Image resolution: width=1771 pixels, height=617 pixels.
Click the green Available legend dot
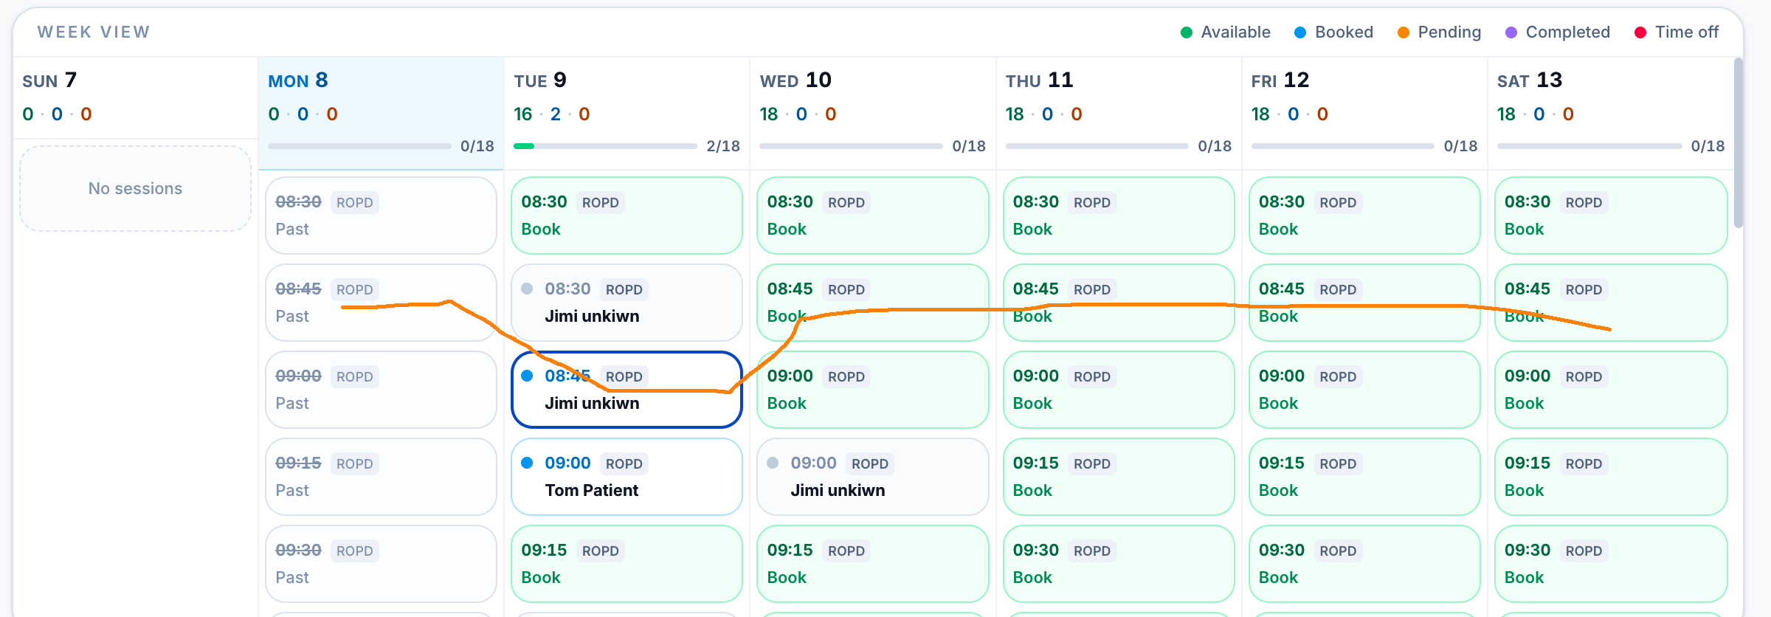pyautogui.click(x=1187, y=32)
